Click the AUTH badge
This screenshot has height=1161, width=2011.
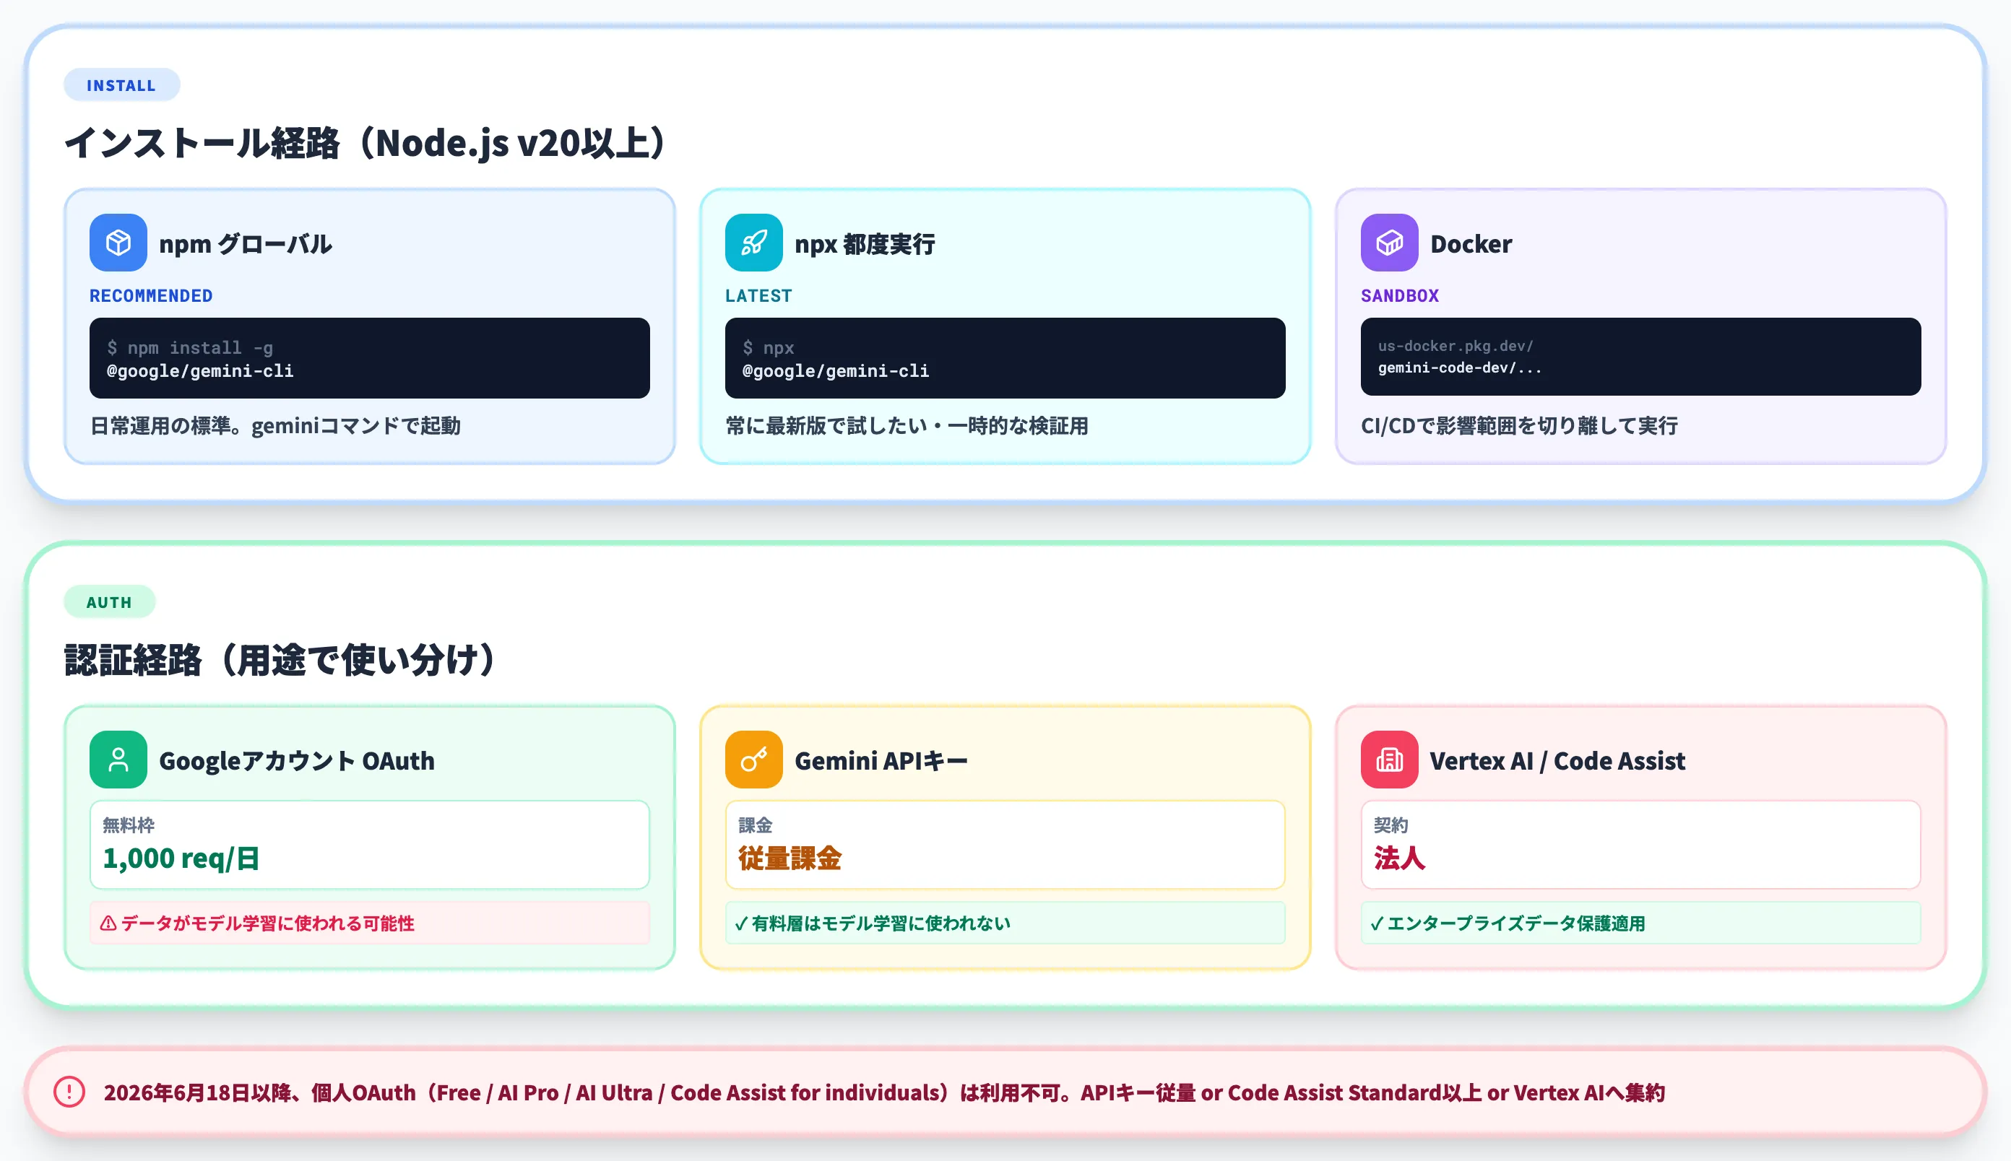tap(109, 602)
